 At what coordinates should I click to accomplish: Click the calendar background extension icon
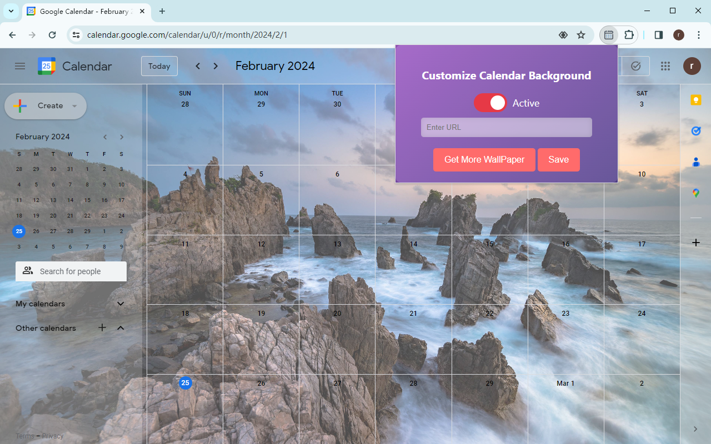click(609, 35)
